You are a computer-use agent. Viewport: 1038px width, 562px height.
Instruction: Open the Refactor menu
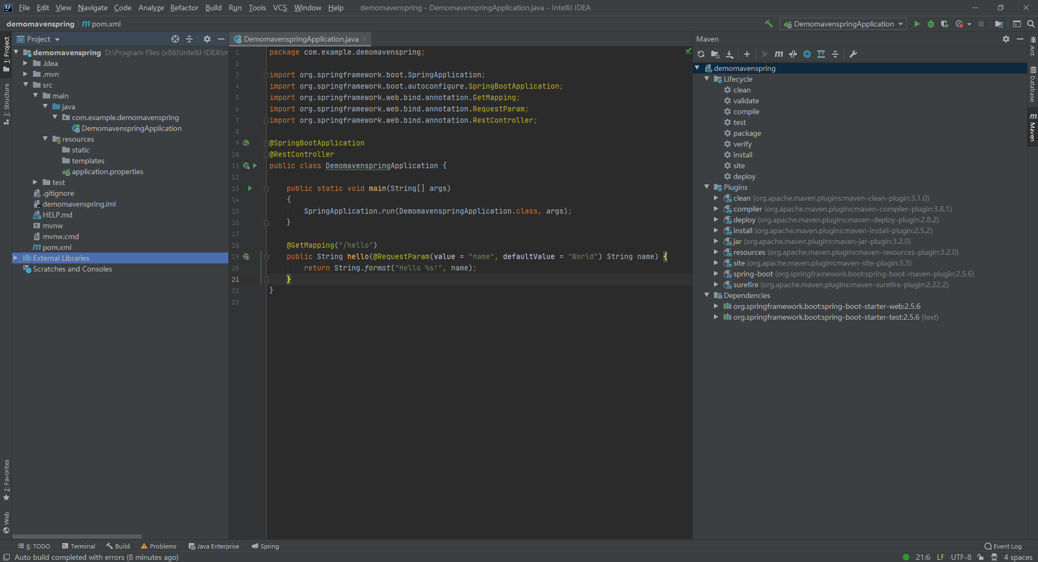point(184,8)
